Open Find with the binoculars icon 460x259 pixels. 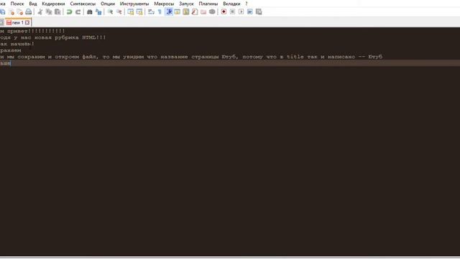[x=90, y=12]
